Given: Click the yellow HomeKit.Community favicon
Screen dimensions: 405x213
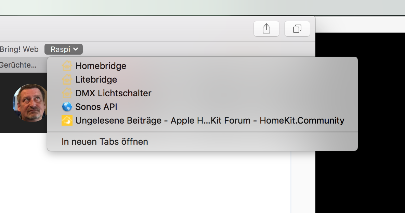Looking at the screenshot, I should pyautogui.click(x=67, y=120).
